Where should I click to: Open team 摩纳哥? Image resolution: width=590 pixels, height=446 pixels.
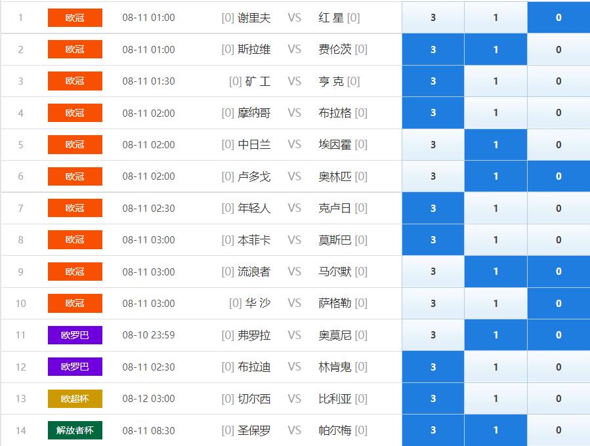click(x=254, y=113)
